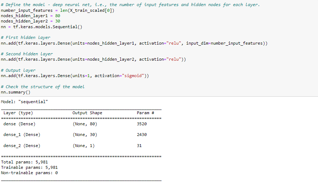This screenshot has height=182, width=318.
Task: Click the output shape (None, 30)
Action: tap(85, 135)
